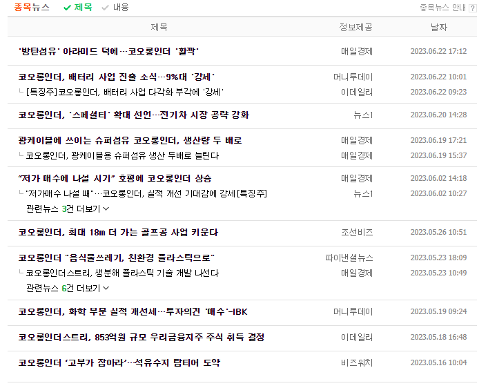
Task: Select 머니투데이 source in 배터리 사업 진출 row
Action: [x=353, y=77]
